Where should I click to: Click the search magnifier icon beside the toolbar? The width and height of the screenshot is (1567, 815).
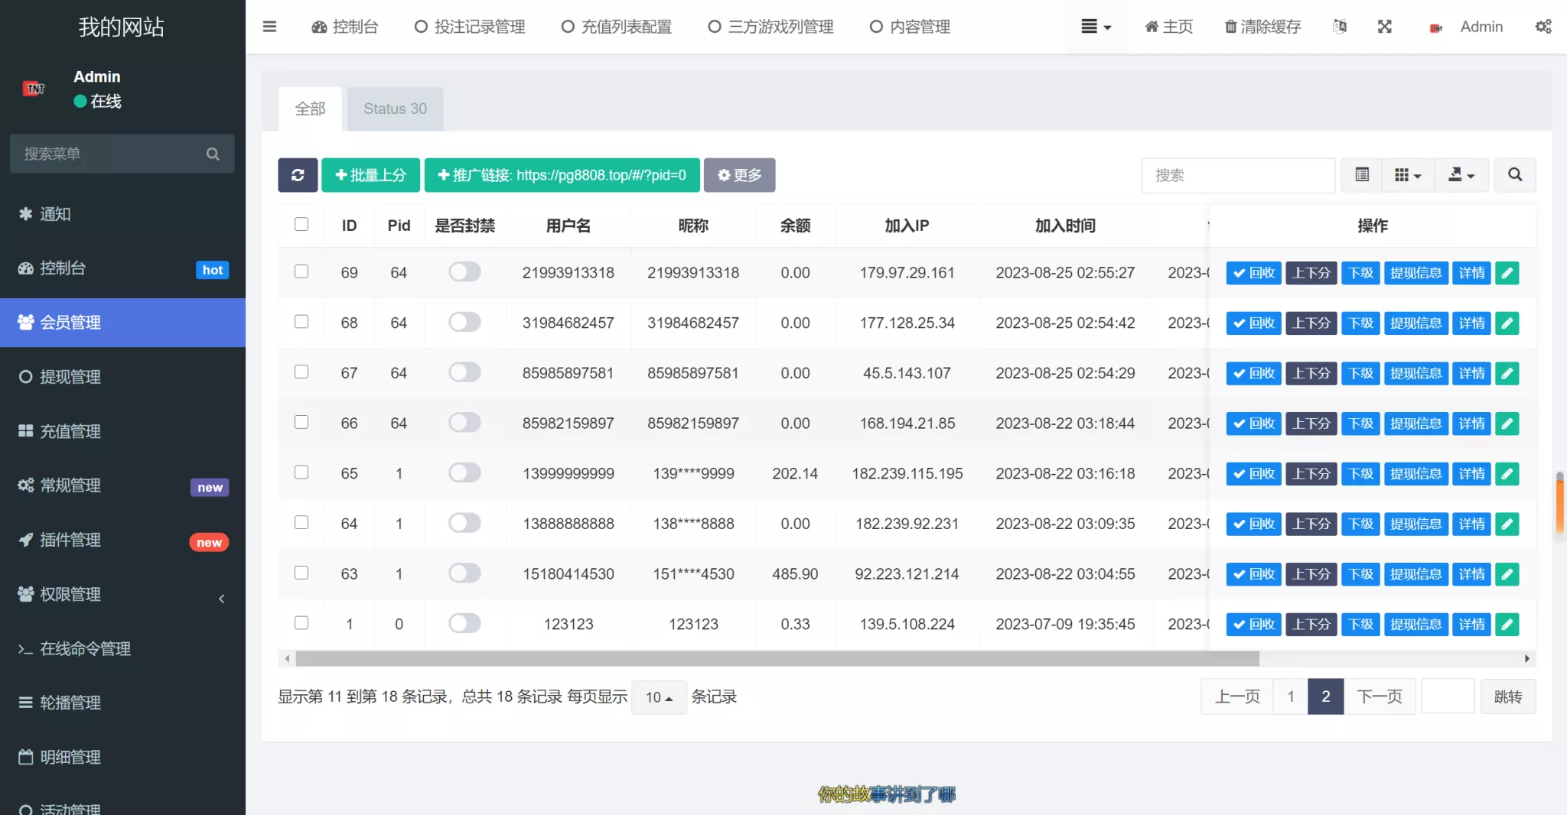1515,175
